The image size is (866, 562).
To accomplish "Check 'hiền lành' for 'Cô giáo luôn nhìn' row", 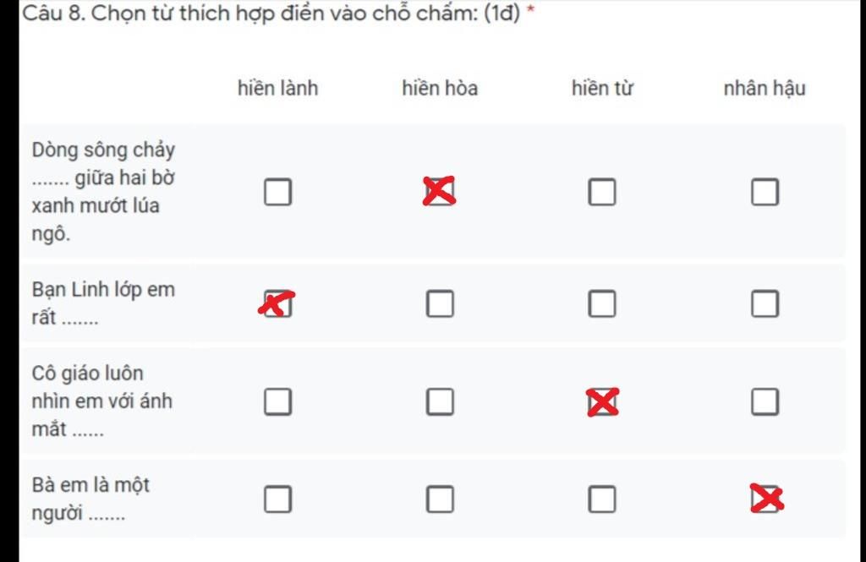I will click(277, 401).
